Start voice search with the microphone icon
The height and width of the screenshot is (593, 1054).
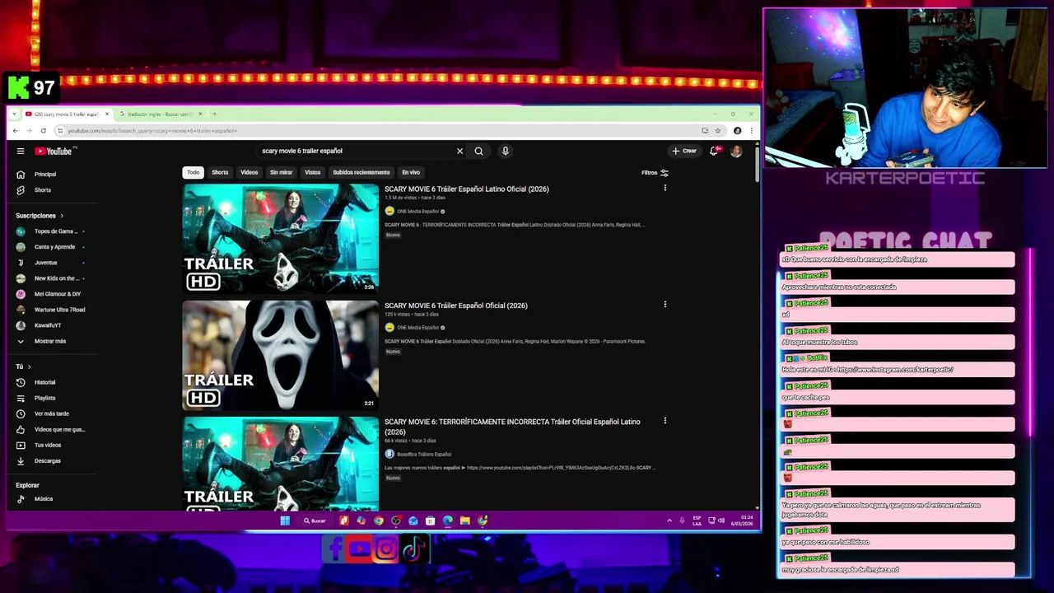coord(505,151)
